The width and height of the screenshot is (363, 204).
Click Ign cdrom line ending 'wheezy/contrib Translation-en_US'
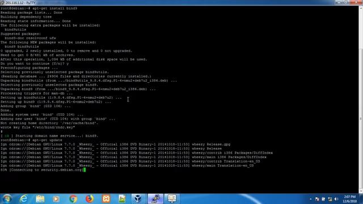tap(130, 161)
